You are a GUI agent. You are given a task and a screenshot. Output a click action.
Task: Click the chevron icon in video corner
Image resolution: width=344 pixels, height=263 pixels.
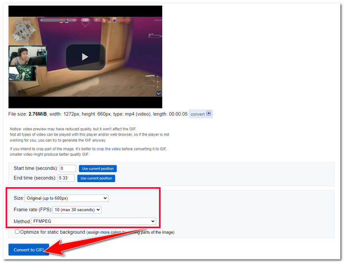click(159, 94)
